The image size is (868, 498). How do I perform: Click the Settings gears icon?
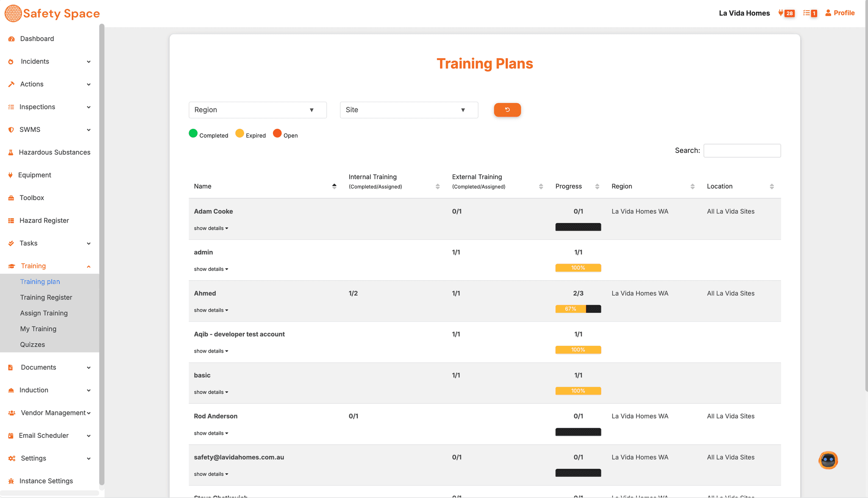tap(12, 459)
